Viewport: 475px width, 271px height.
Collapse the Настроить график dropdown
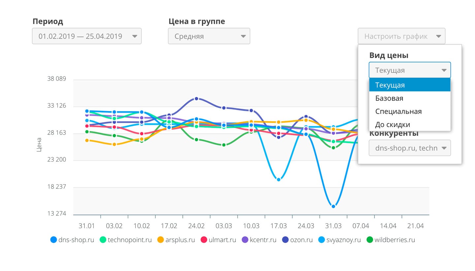pyautogui.click(x=401, y=36)
